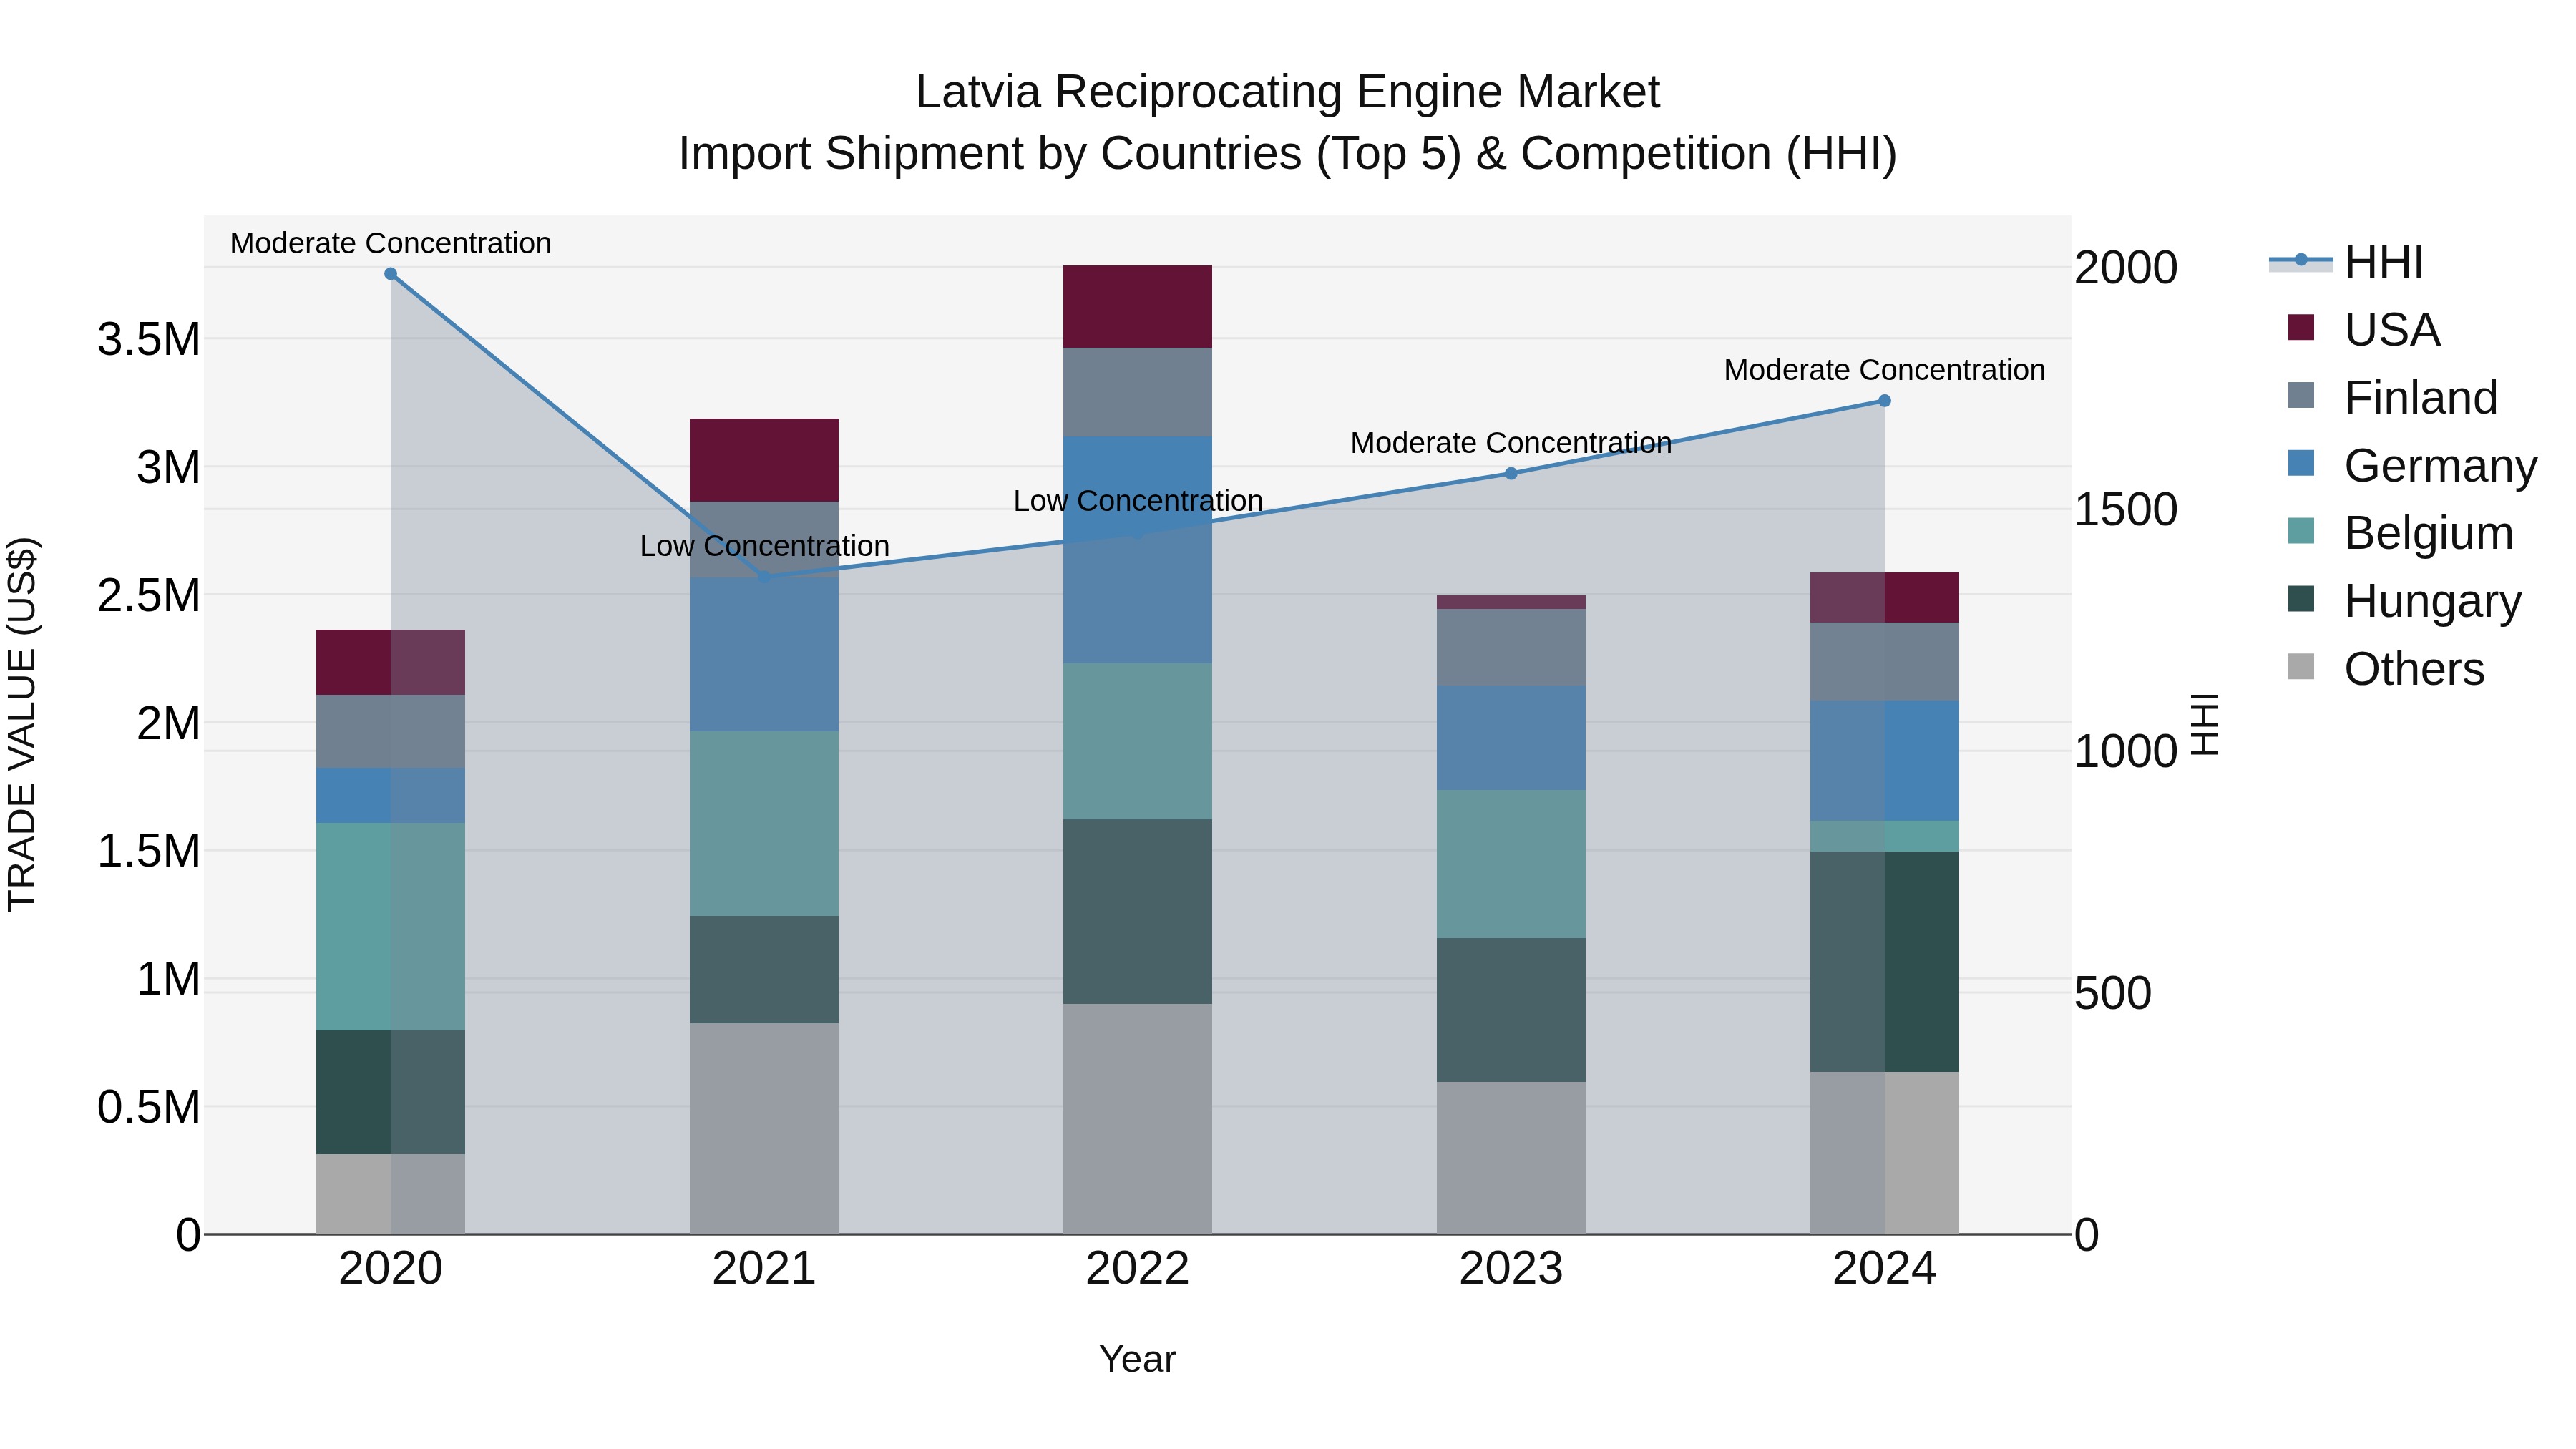The image size is (2576, 1449).
Task: Click the Belgium teal legend swatch
Action: [x=2301, y=531]
